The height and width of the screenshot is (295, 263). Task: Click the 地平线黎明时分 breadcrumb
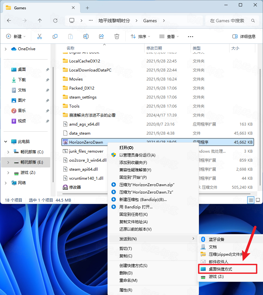point(114,21)
